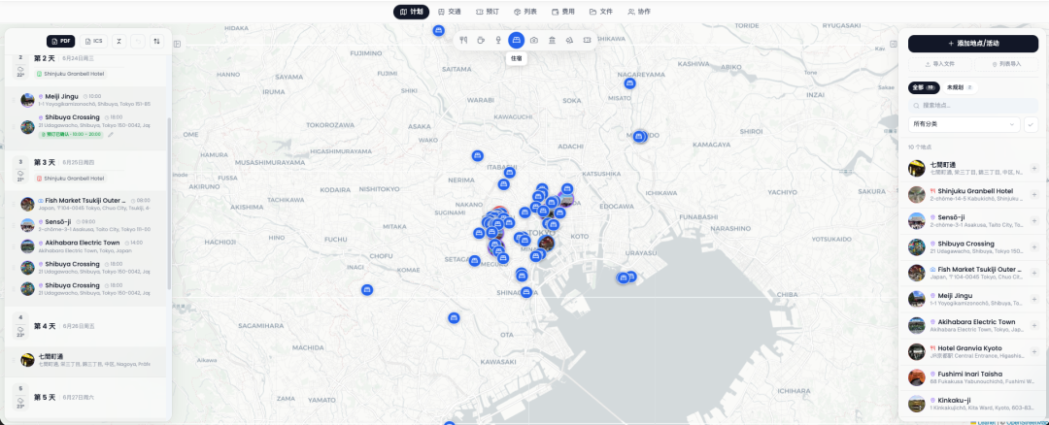This screenshot has height=425, width=1049.
Task: Edit Shibuya Crossing reservation with pencil icon
Action: [111, 134]
